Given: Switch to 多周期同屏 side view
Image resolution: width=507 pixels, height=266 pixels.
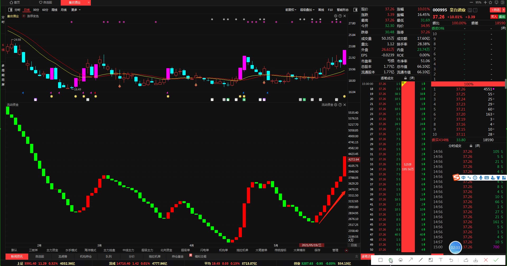Looking at the screenshot, I should [x=3, y=75].
